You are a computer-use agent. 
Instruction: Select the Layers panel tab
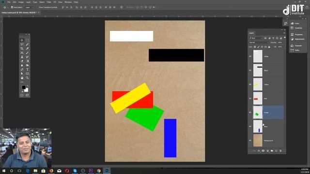[x=251, y=33]
